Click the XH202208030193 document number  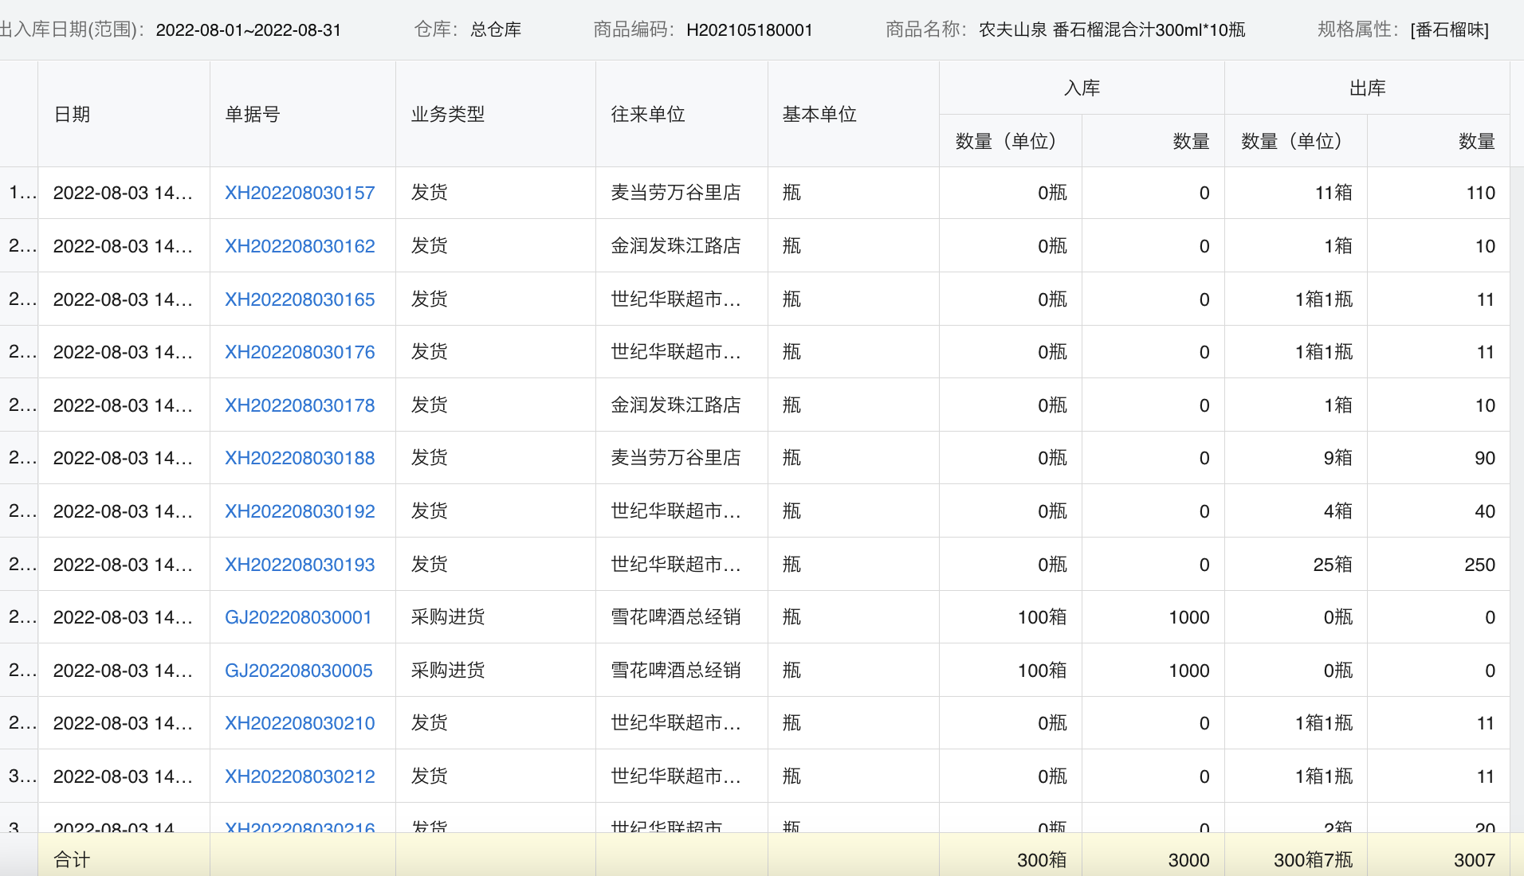point(300,565)
